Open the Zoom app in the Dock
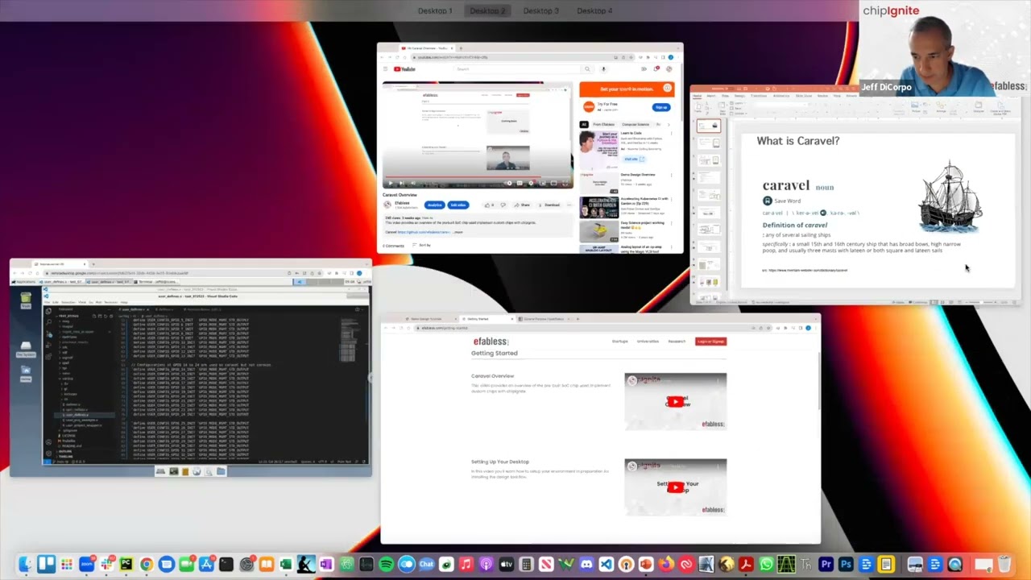 [x=86, y=565]
